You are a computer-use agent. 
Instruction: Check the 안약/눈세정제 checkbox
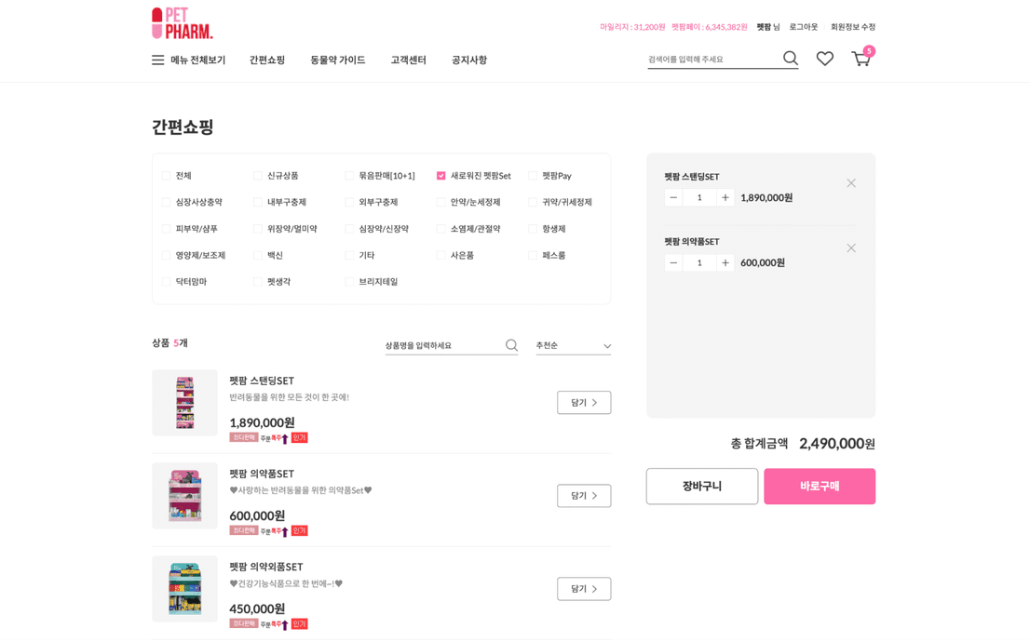click(x=440, y=202)
